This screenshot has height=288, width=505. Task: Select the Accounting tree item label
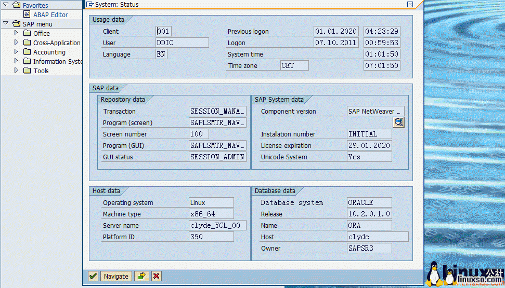point(49,52)
